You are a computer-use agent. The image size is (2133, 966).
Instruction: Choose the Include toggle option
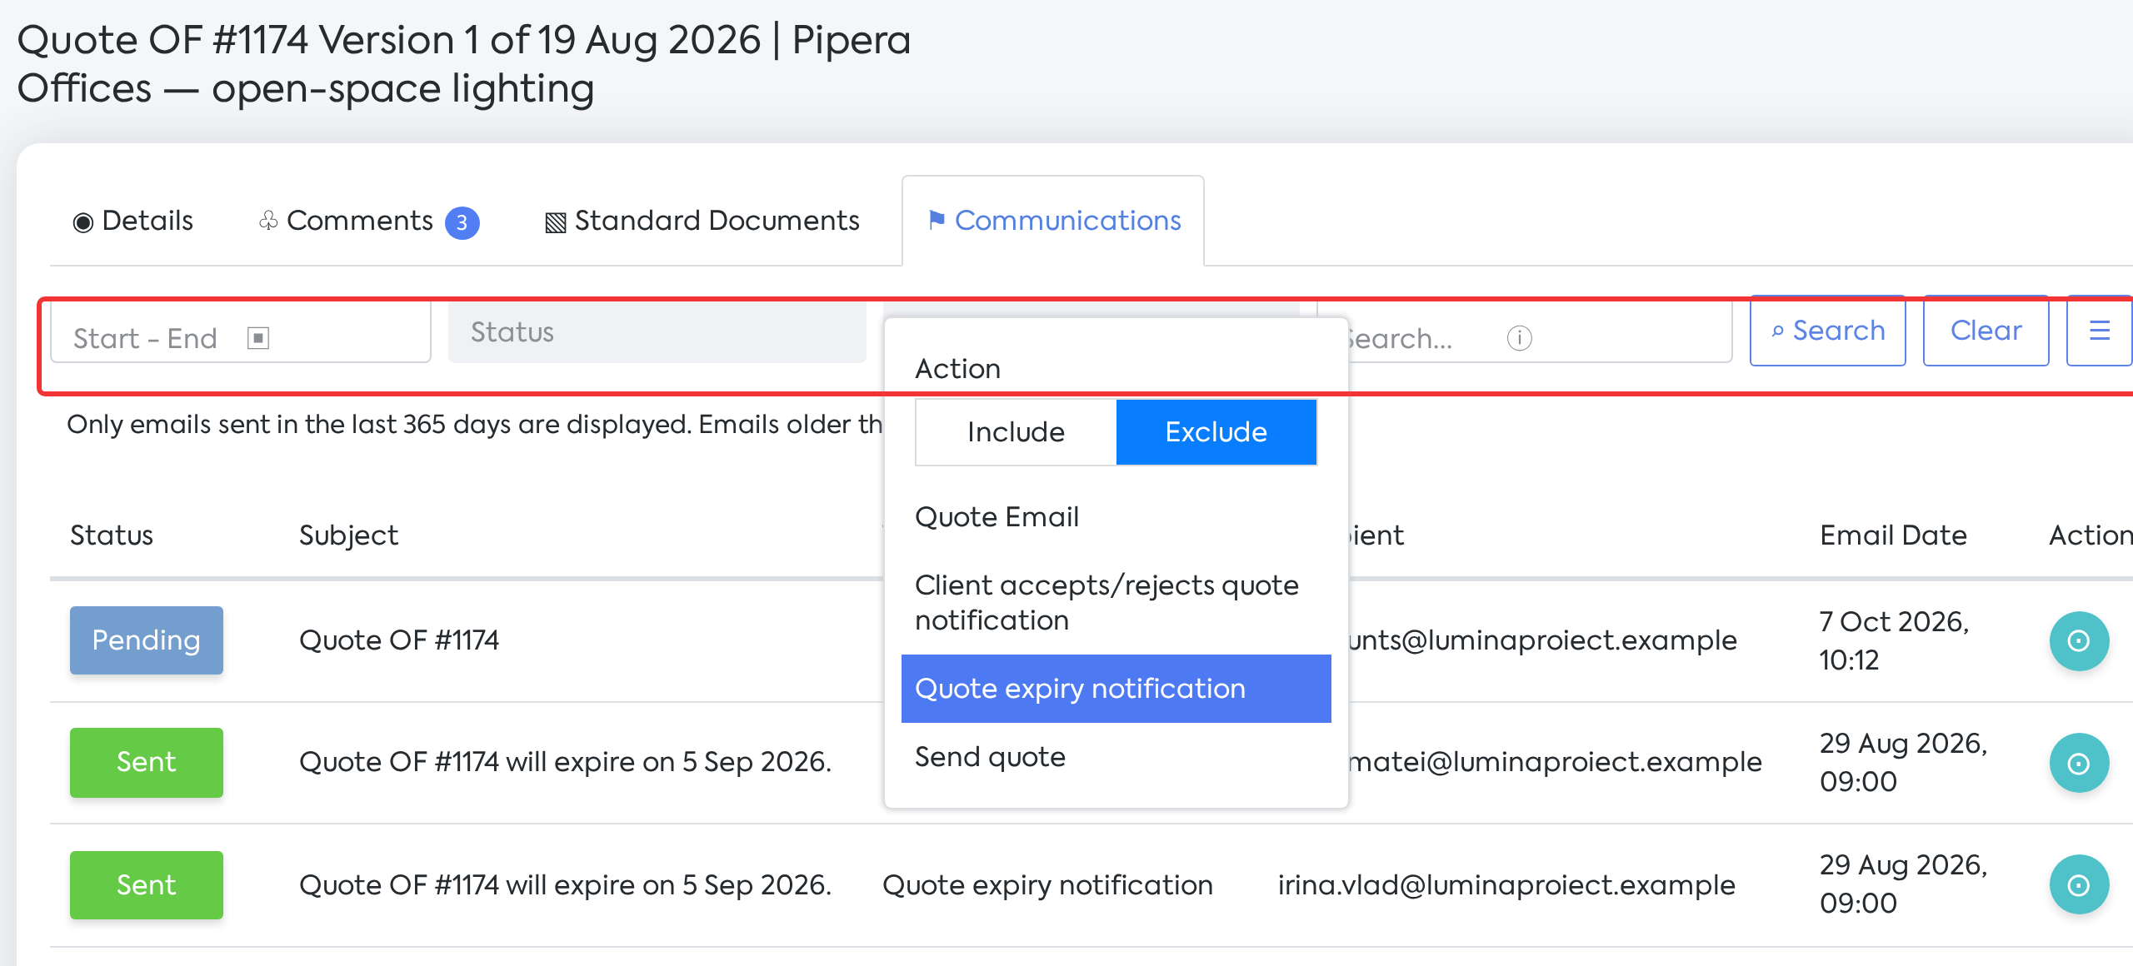click(x=1016, y=431)
